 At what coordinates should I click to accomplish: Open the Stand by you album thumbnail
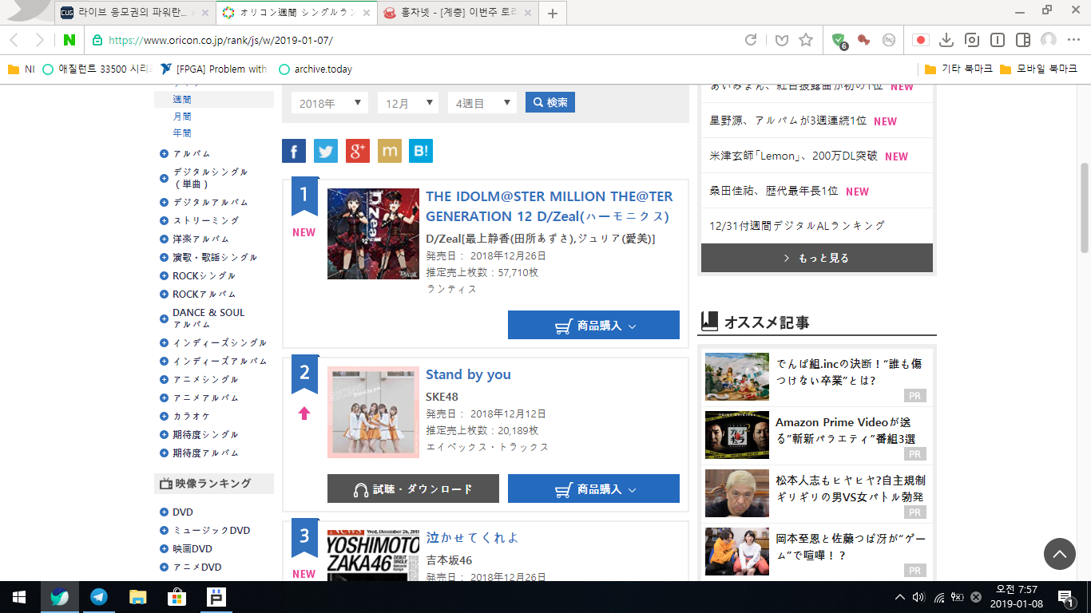pyautogui.click(x=373, y=413)
